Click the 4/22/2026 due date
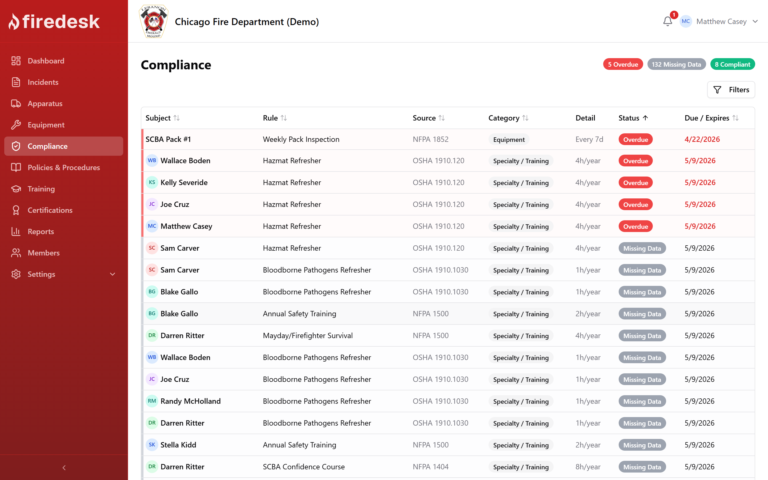Image resolution: width=768 pixels, height=480 pixels. click(702, 139)
